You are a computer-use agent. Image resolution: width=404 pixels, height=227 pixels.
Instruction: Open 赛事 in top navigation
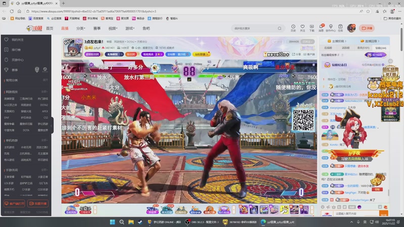pyautogui.click(x=97, y=28)
